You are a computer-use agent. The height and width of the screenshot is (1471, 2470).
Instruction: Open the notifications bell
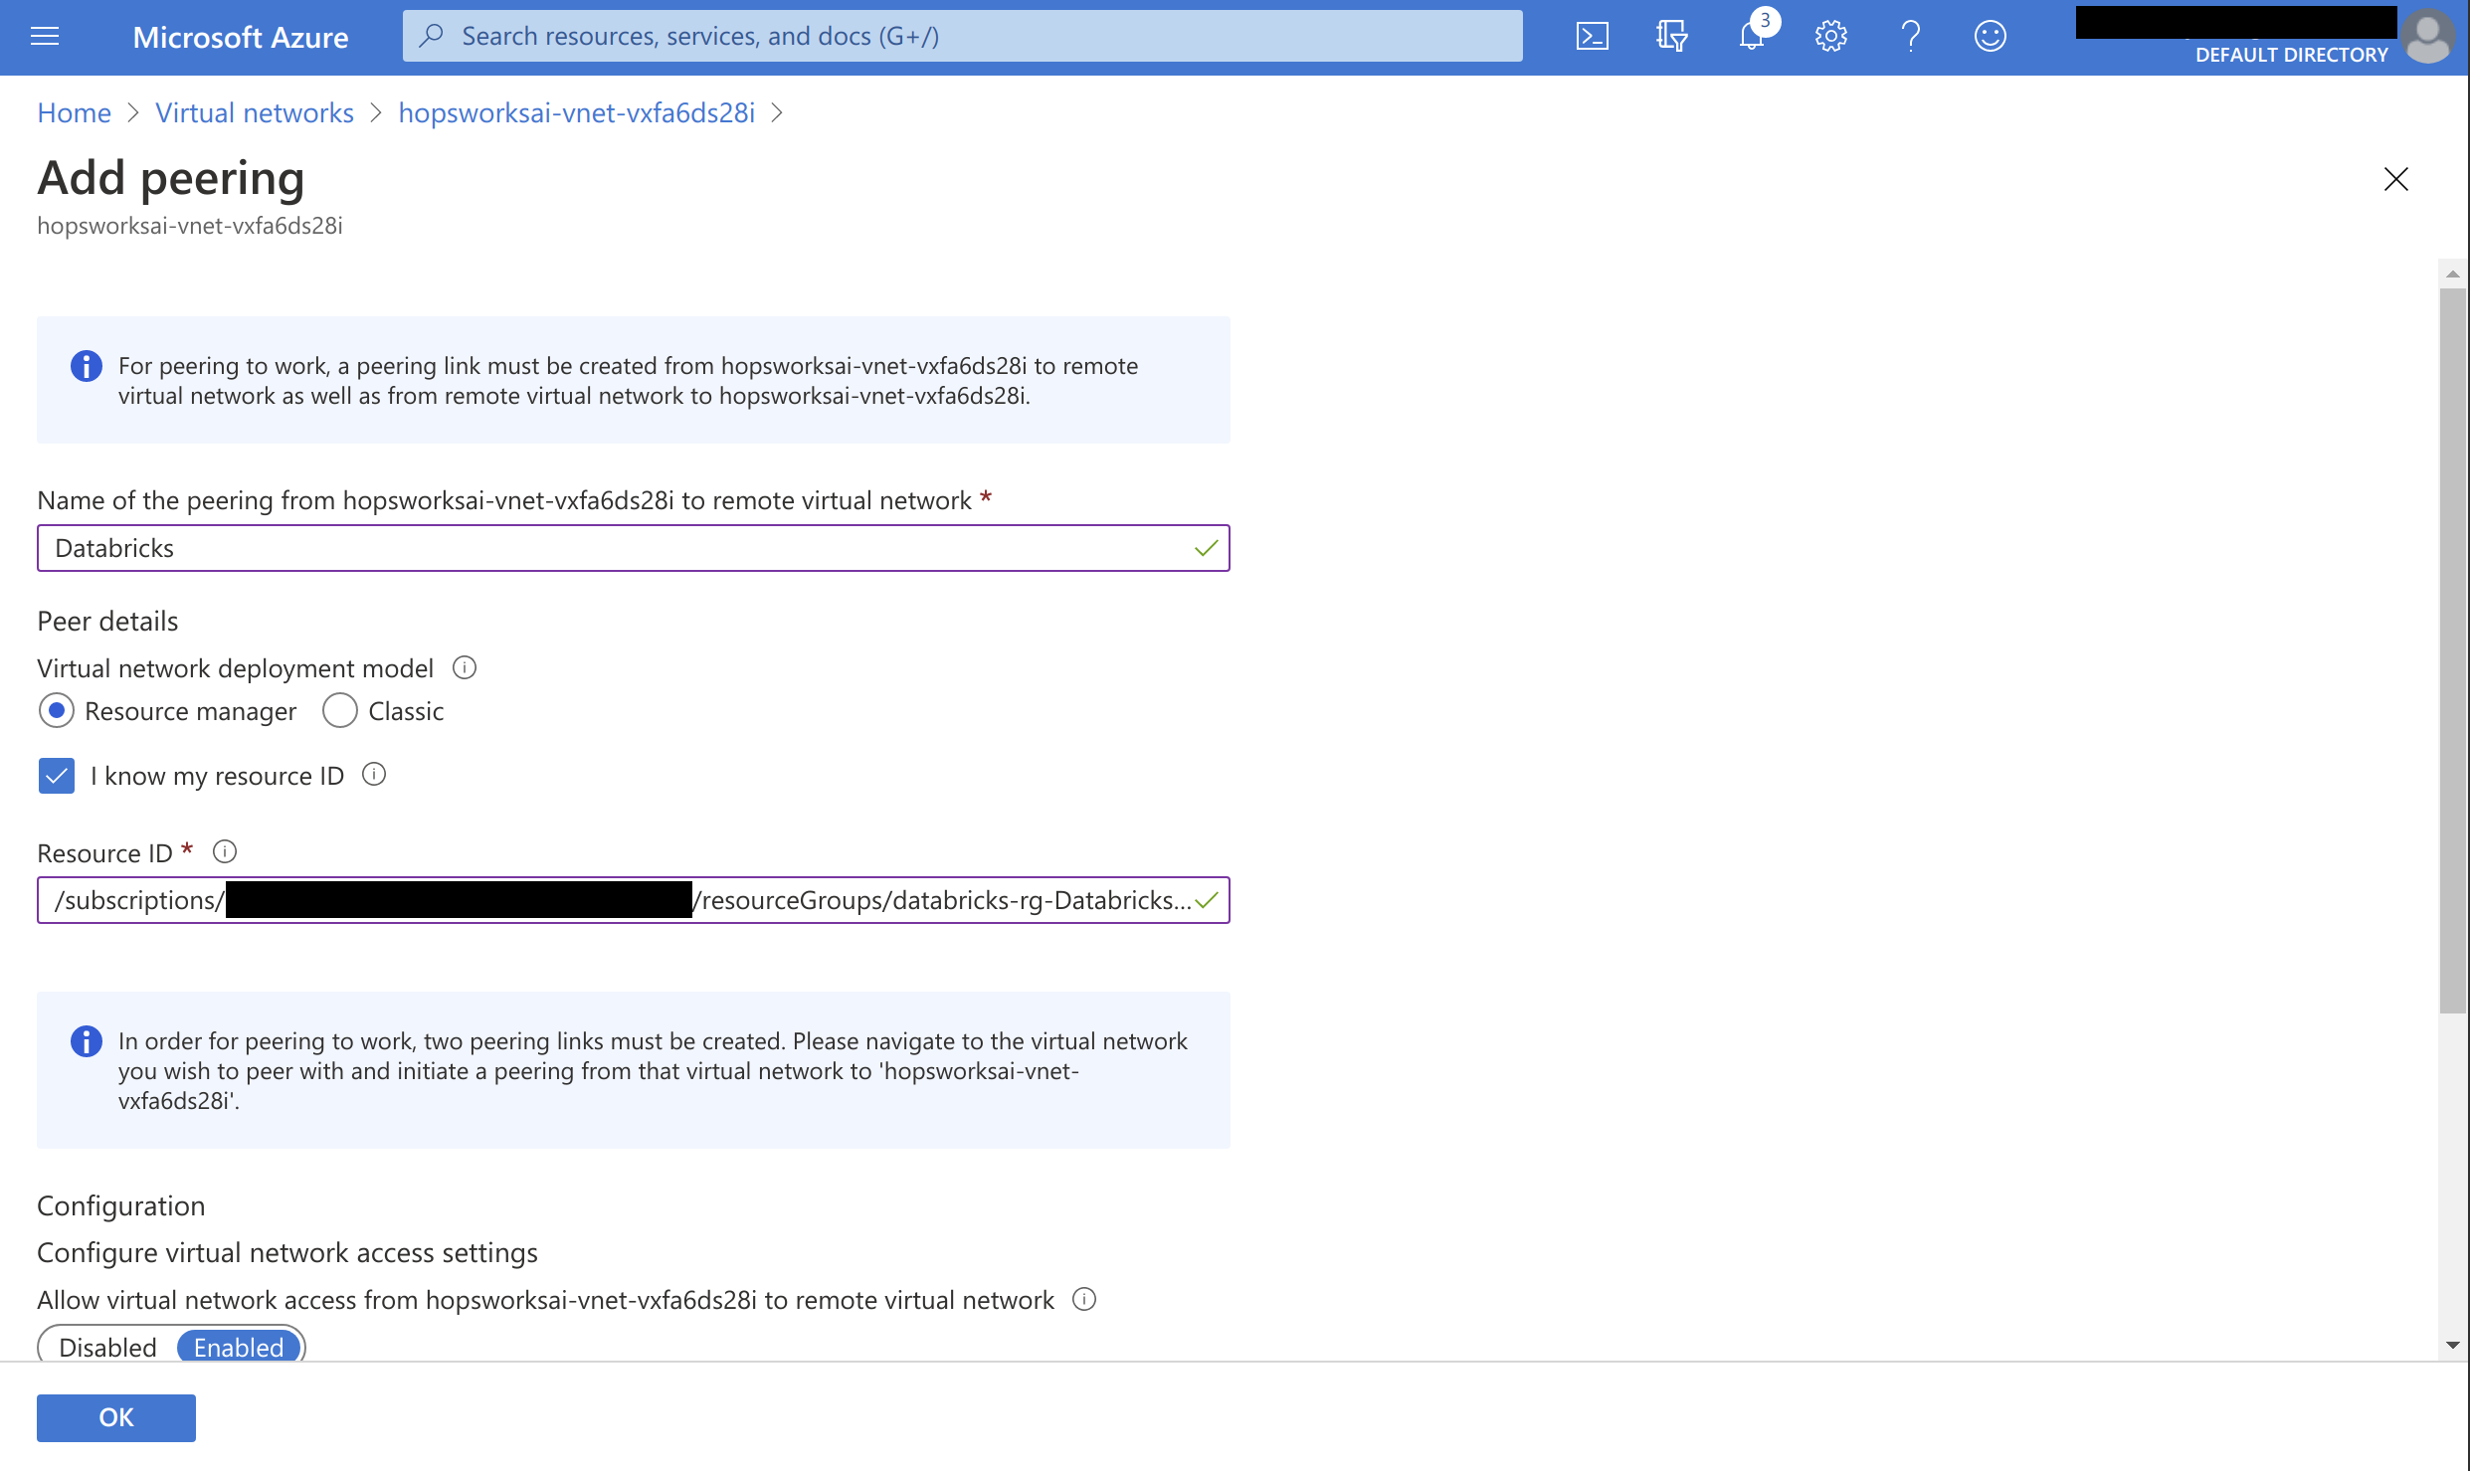(x=1751, y=36)
